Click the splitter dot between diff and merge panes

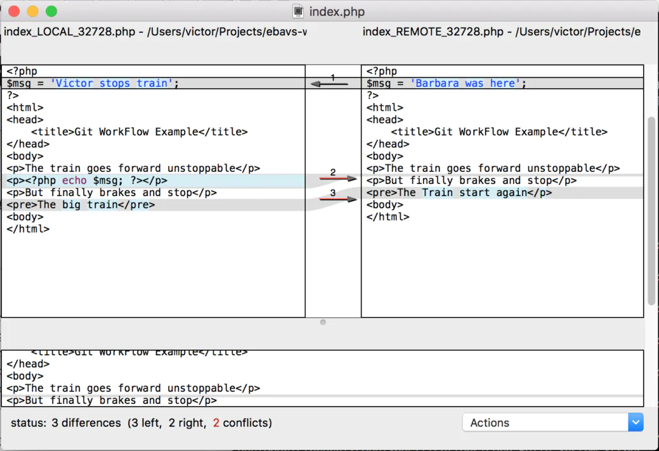pos(323,322)
